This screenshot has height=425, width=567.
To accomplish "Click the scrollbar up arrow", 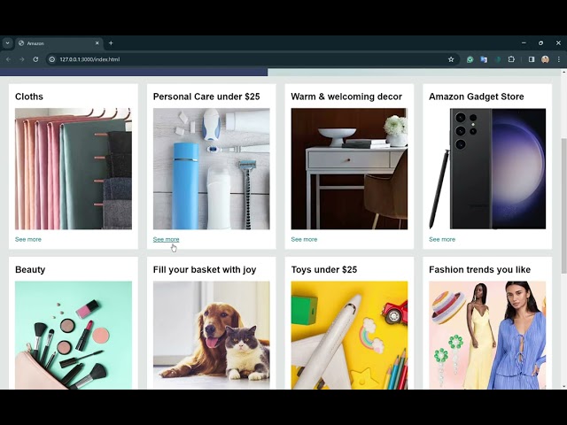I will [563, 72].
